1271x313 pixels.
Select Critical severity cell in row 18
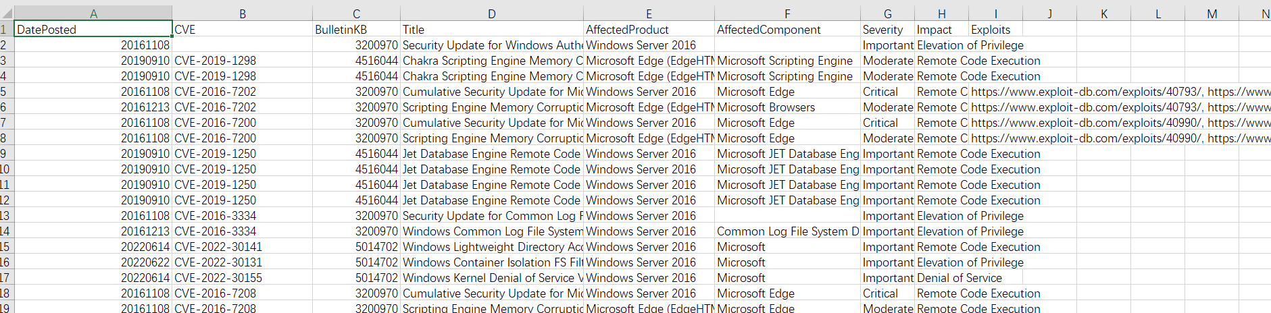pyautogui.click(x=887, y=293)
